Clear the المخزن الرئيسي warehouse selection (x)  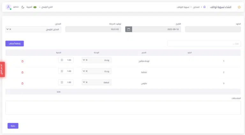[10, 29]
